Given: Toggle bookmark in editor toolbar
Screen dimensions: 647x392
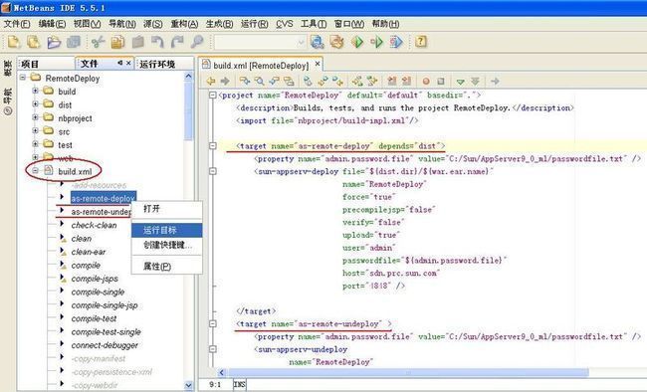Looking at the screenshot, I should 308,81.
